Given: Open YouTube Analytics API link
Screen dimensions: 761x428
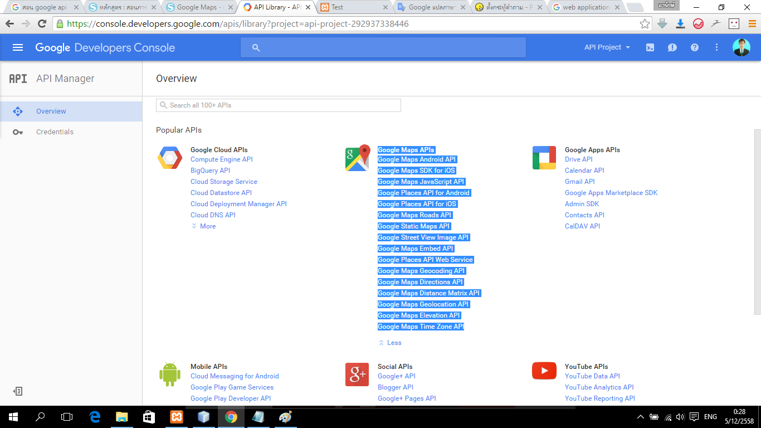Looking at the screenshot, I should coord(599,387).
